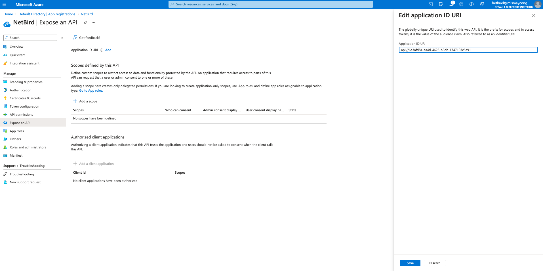Collapse the left navigation search panel
Image resolution: width=543 pixels, height=271 pixels.
62,37
